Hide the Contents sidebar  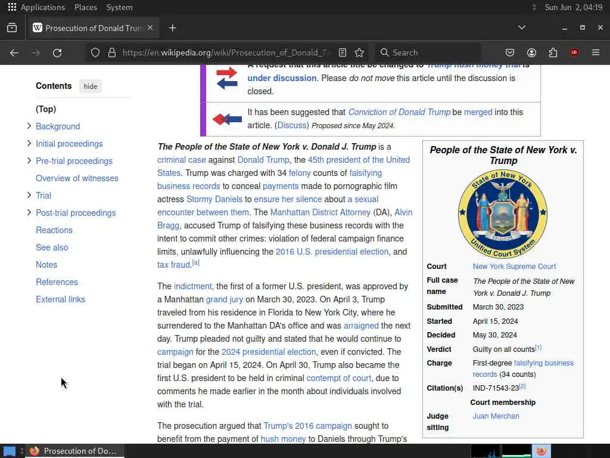[91, 86]
